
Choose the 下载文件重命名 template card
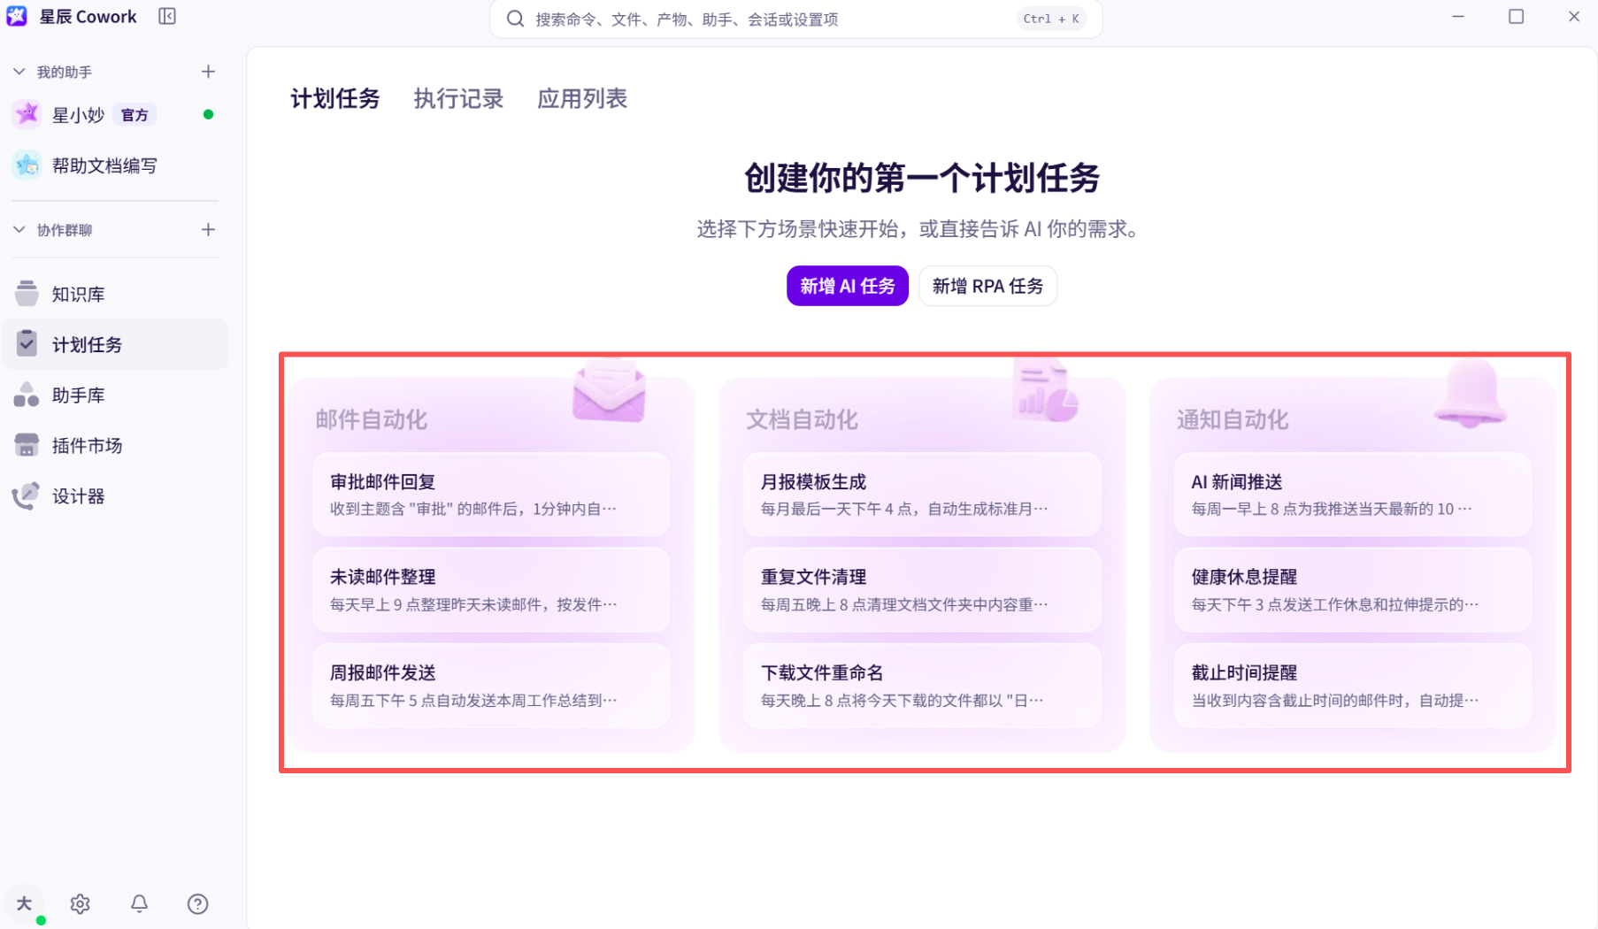pos(922,685)
